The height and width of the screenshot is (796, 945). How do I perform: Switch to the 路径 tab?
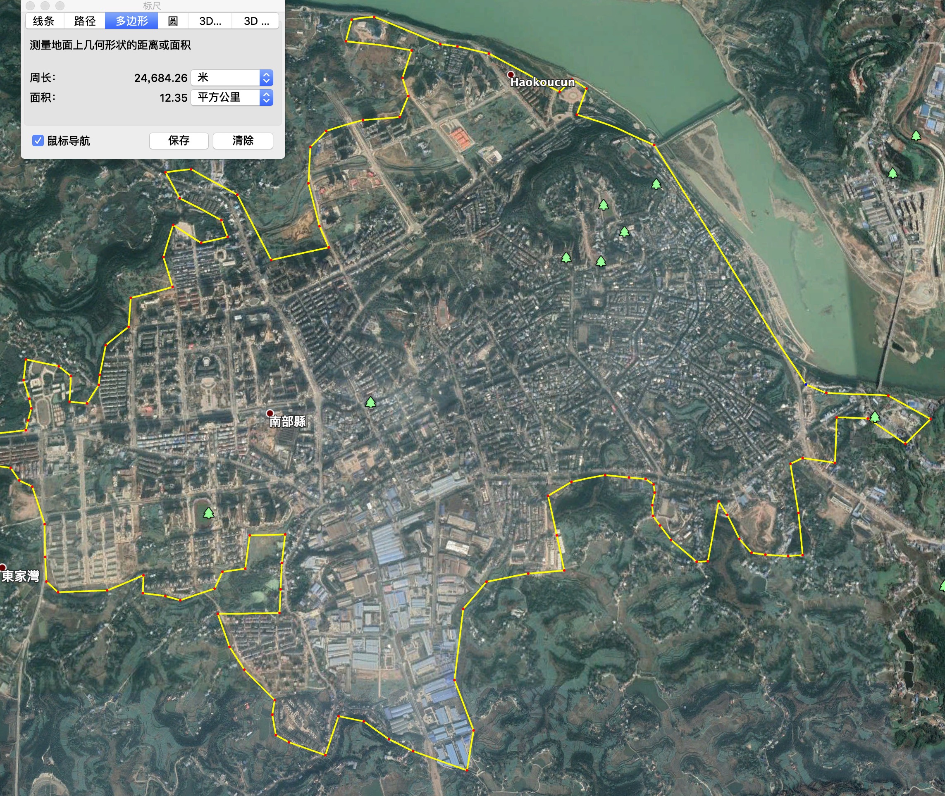point(85,21)
